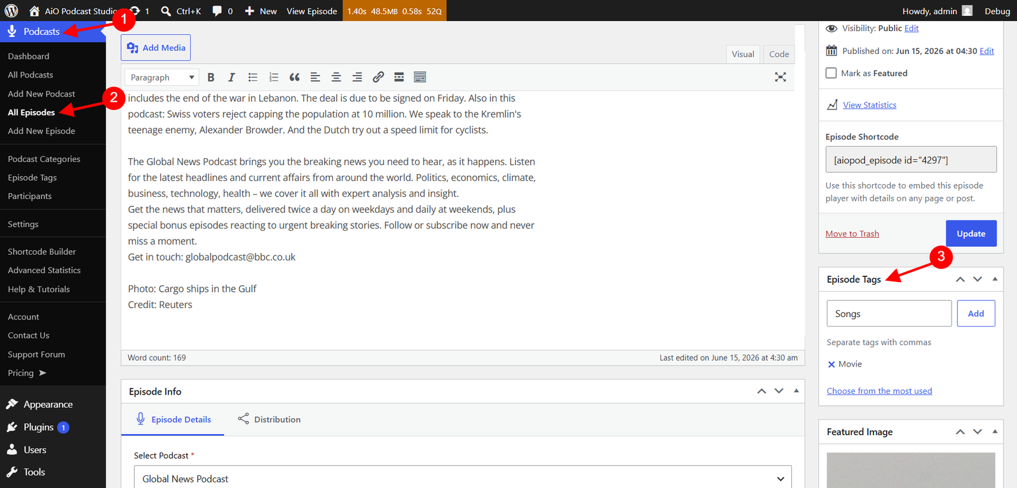Open the View Statistics link

(x=870, y=105)
